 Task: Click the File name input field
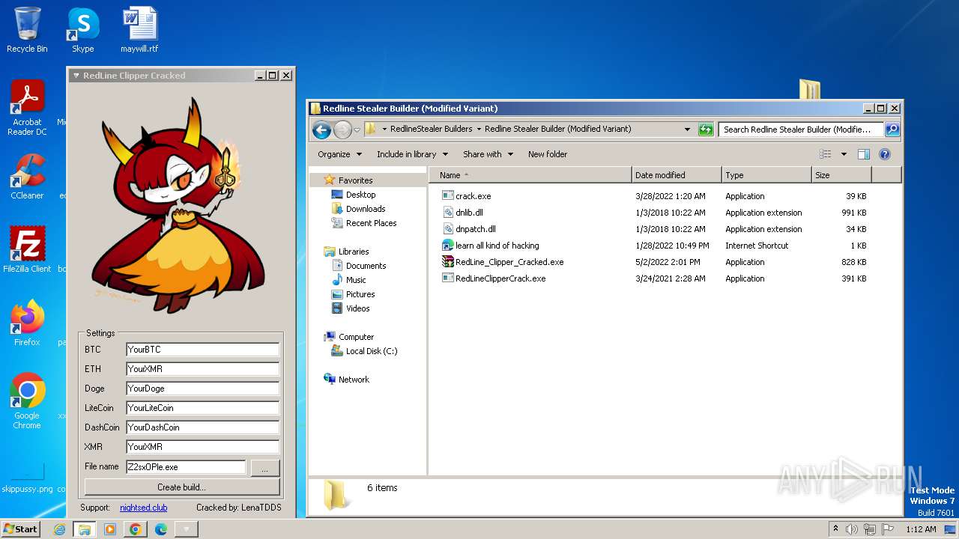point(186,467)
